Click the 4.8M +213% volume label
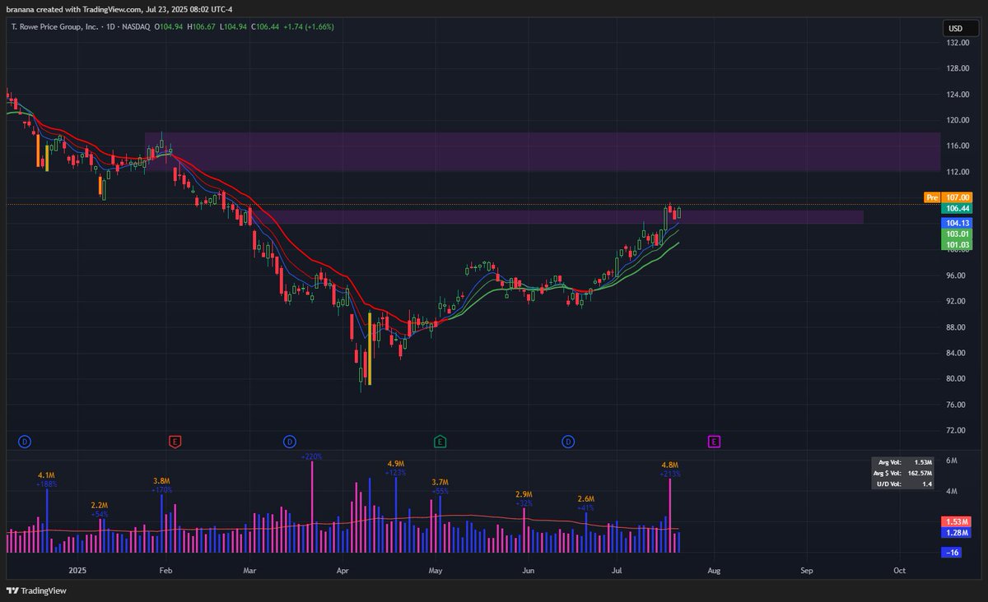This screenshot has height=602, width=988. (x=669, y=470)
